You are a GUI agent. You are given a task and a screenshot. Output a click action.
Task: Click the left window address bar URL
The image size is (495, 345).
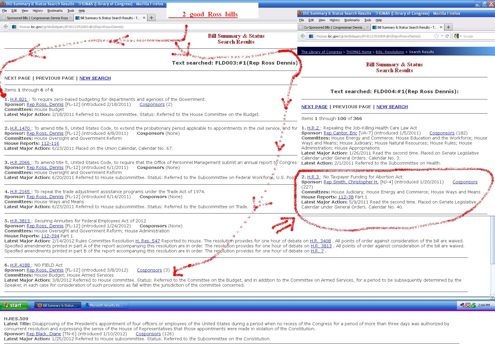click(72, 27)
